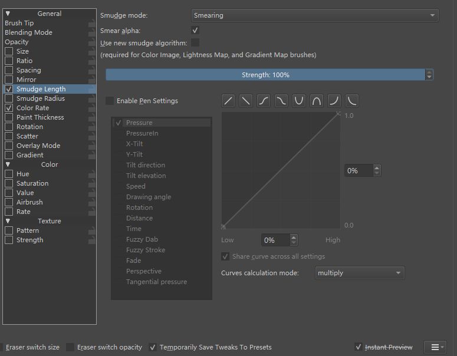Enable the Mirror option checkbox
The image size is (457, 356).
9,80
